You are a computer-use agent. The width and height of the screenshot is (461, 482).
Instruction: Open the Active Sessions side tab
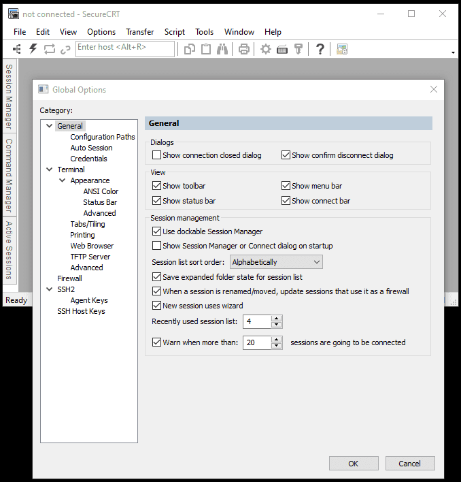point(10,251)
